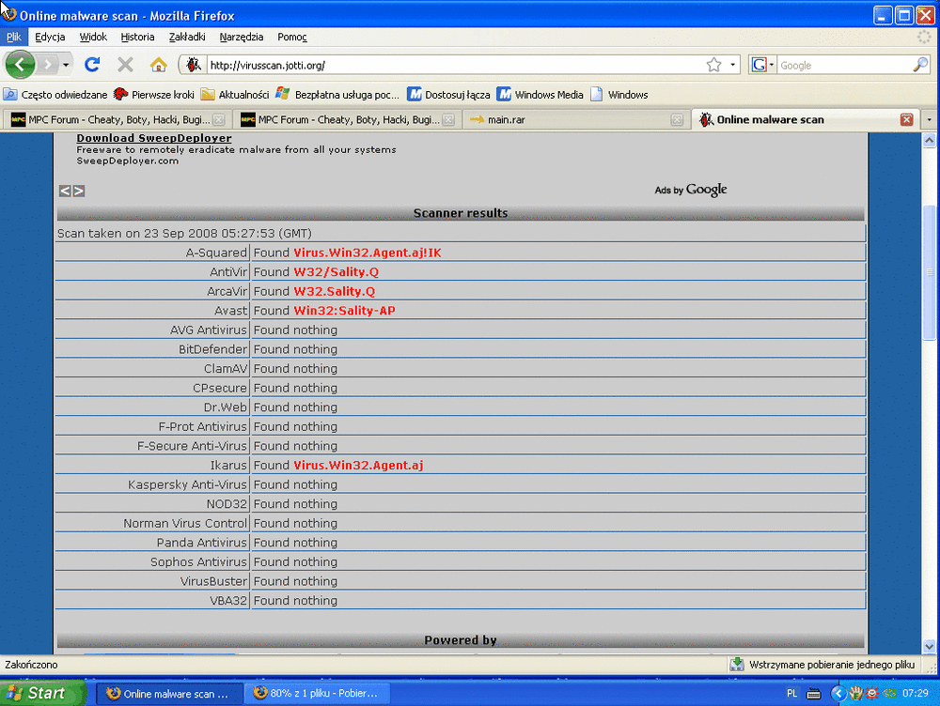Image resolution: width=940 pixels, height=706 pixels.
Task: Close the main.rar tab
Action: [x=677, y=120]
